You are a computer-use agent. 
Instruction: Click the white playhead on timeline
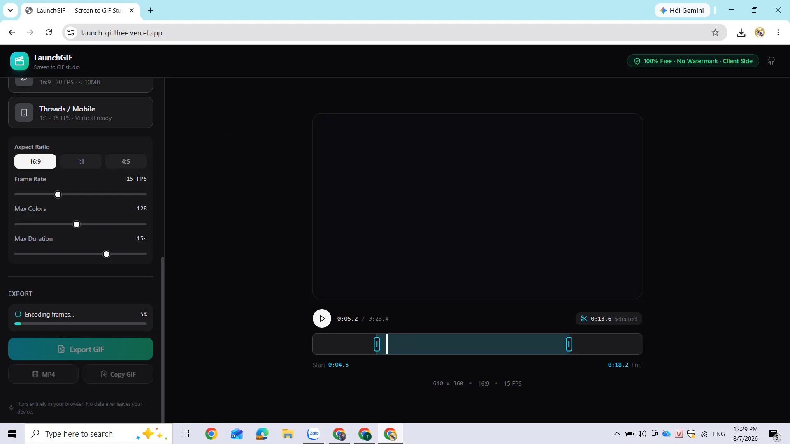[387, 344]
